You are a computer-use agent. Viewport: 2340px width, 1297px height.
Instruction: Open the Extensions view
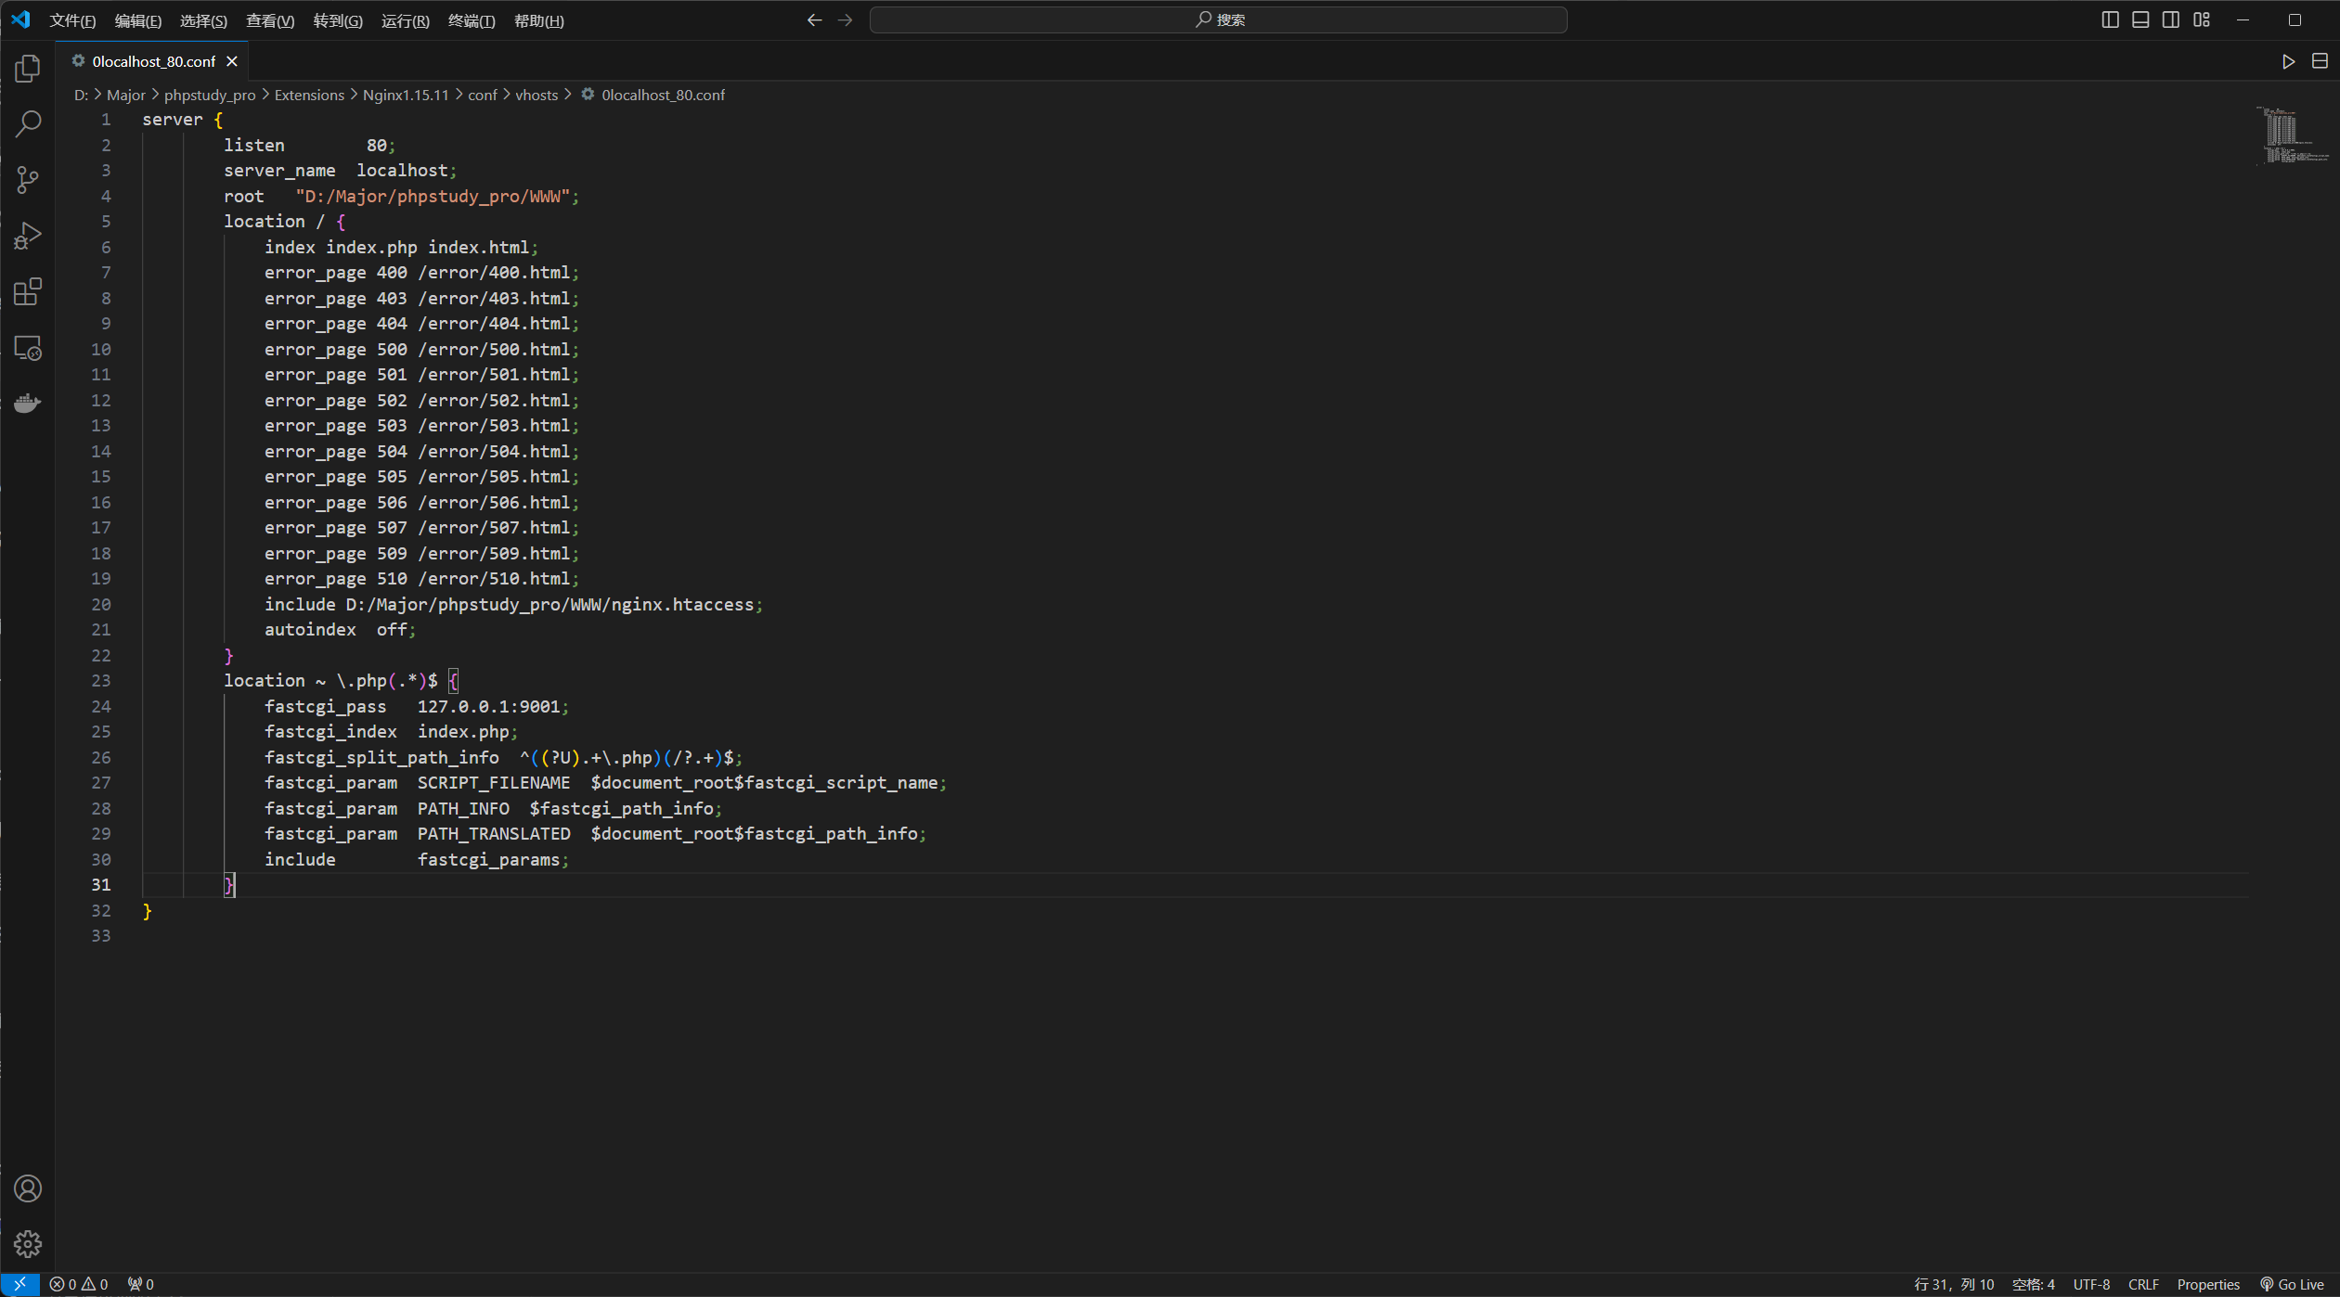[28, 292]
